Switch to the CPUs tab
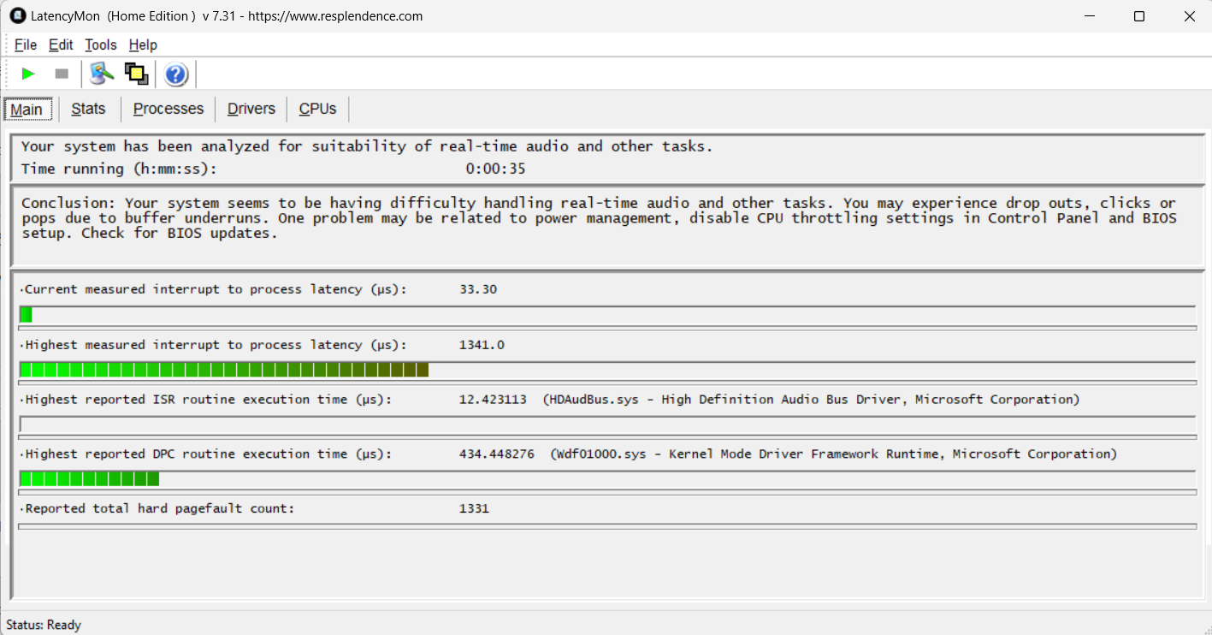The height and width of the screenshot is (635, 1212). [318, 109]
